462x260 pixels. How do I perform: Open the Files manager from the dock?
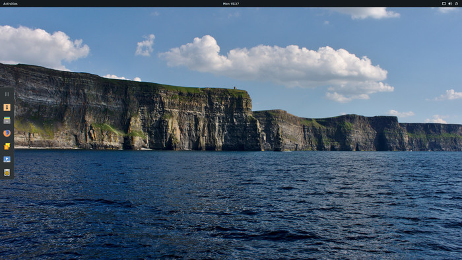7,120
